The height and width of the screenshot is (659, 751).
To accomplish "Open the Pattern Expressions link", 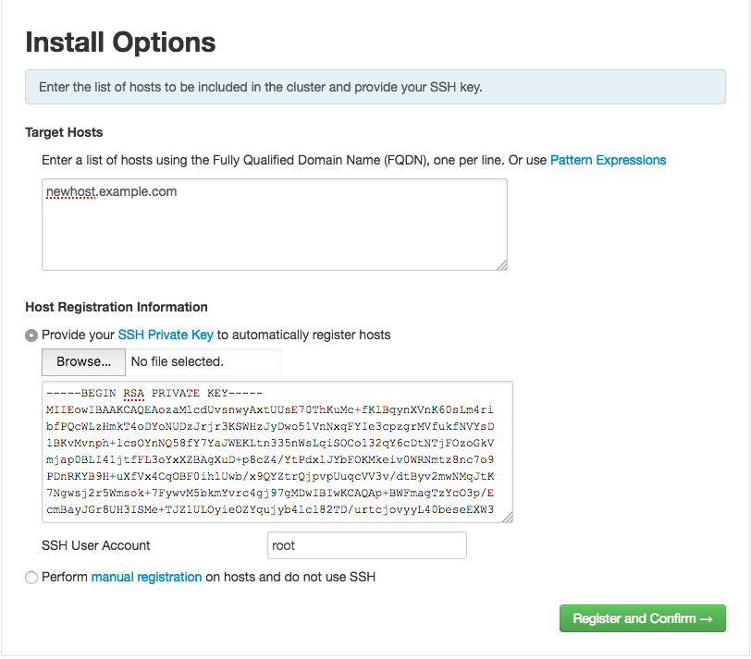I will click(x=608, y=160).
